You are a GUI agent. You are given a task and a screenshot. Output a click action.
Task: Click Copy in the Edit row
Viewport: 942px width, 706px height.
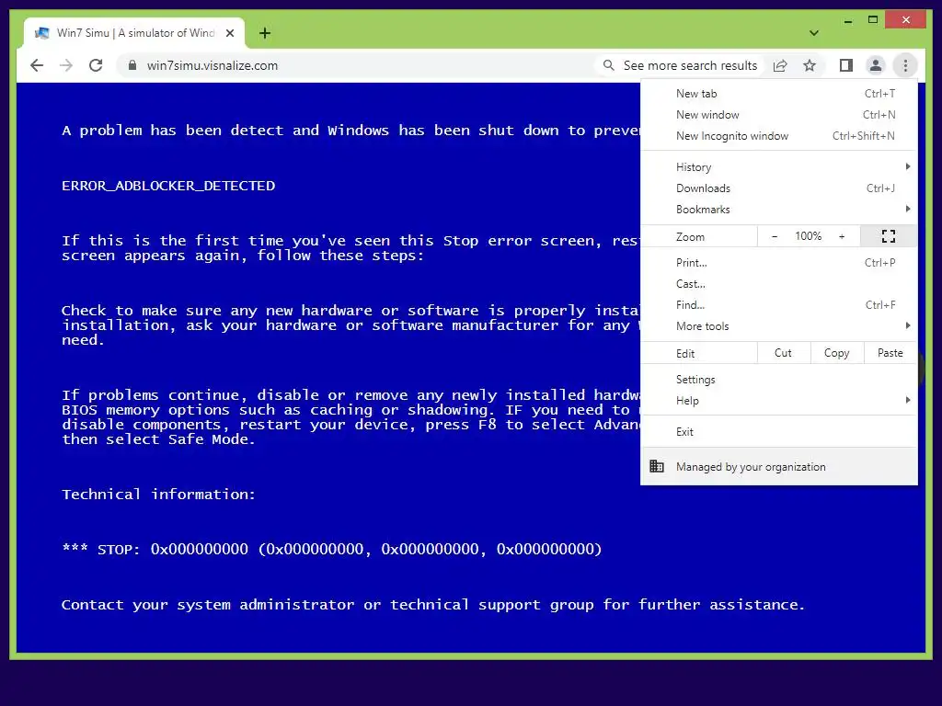click(x=837, y=353)
